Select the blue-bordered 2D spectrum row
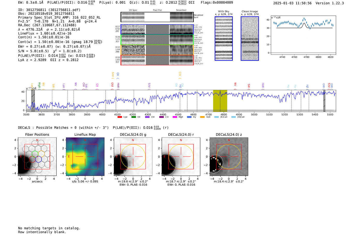Image resolution: width=362 pixels, height=246 pixels. coord(157,29)
